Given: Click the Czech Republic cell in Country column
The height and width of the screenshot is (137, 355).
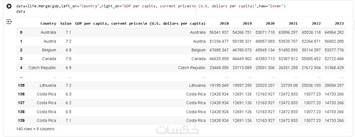Looking at the screenshot, I should coord(42,68).
